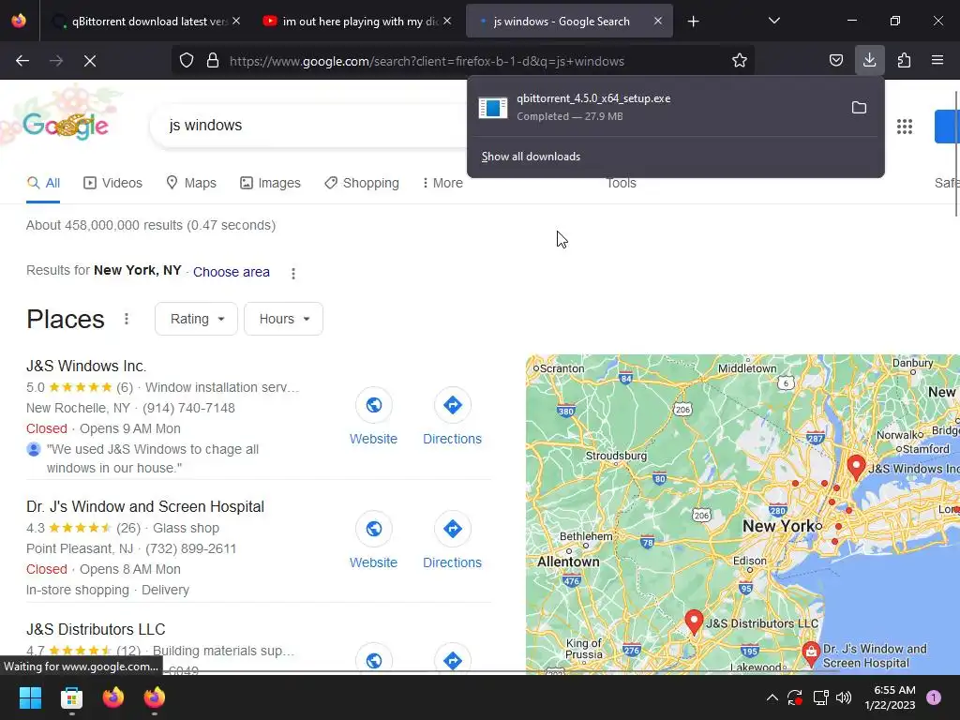
Task: Get Directions to J&S Windows Inc.
Action: point(453,405)
